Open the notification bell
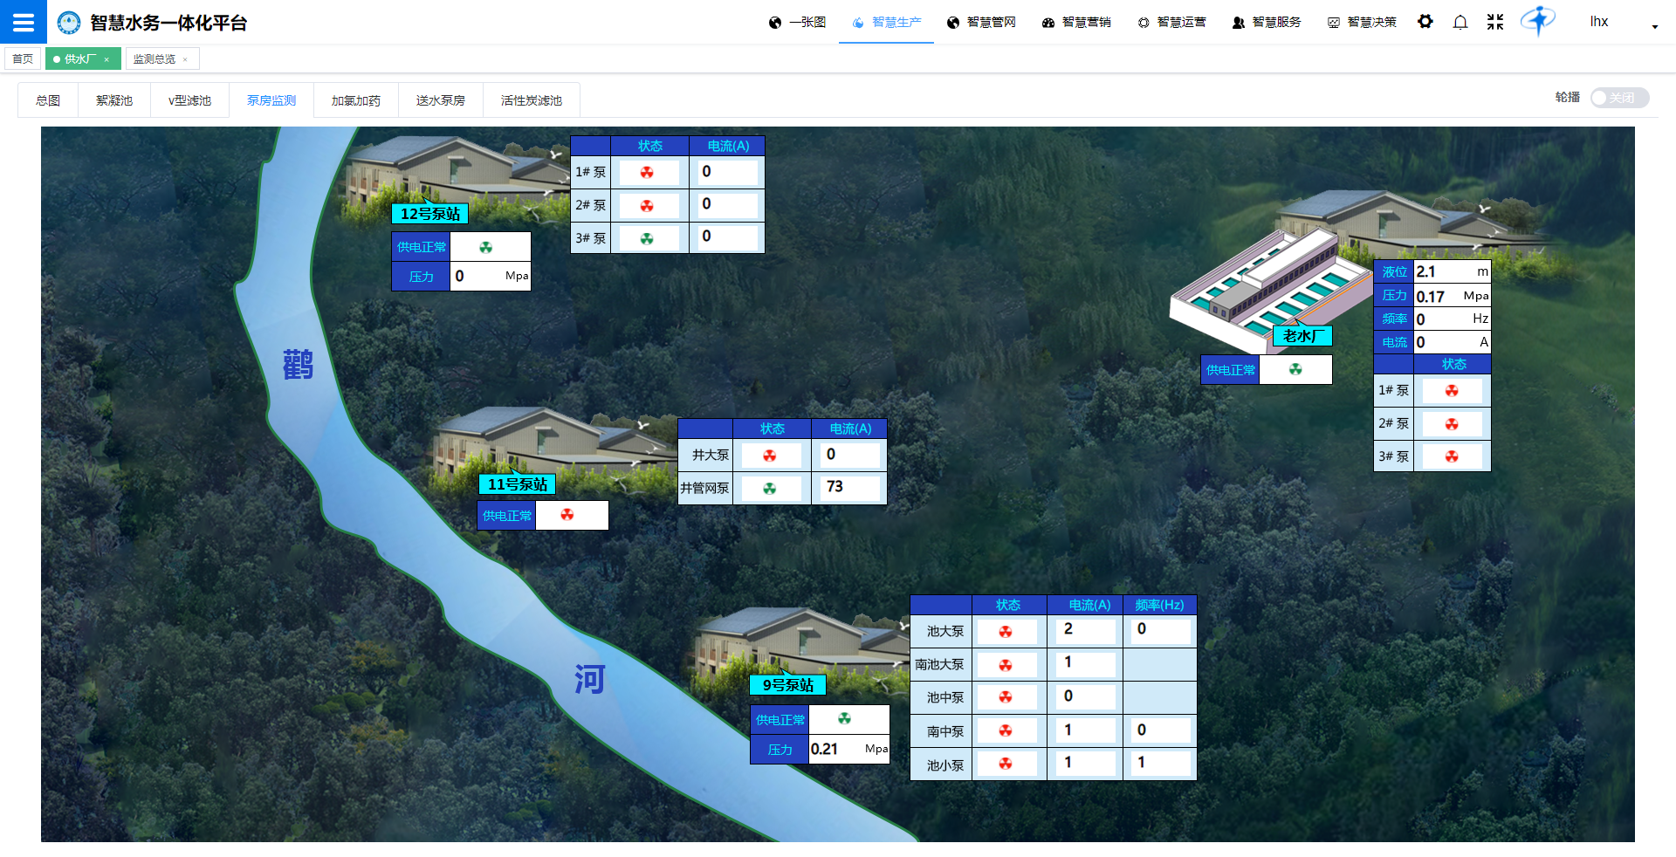Image resolution: width=1676 pixels, height=857 pixels. (1460, 22)
